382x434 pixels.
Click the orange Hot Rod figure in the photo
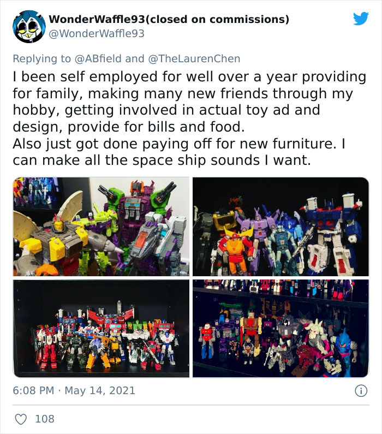tap(237, 252)
